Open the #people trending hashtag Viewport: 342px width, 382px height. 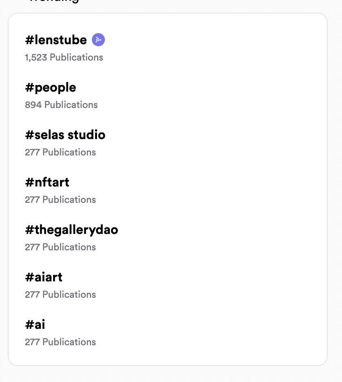point(51,88)
